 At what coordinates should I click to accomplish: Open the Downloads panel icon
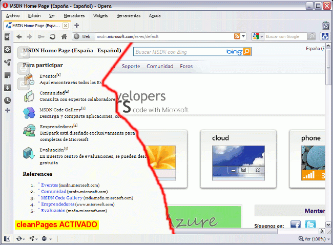[x=8, y=88]
